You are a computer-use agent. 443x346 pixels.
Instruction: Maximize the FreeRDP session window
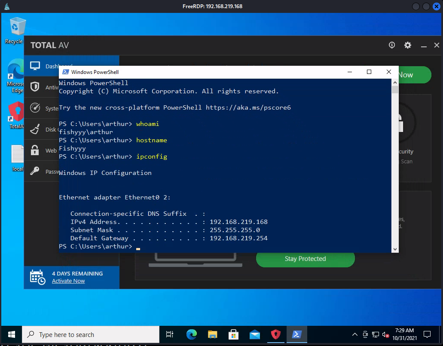tap(426, 6)
